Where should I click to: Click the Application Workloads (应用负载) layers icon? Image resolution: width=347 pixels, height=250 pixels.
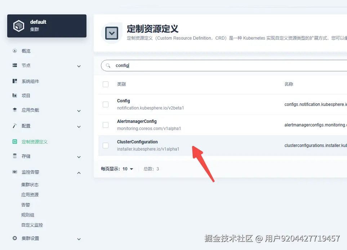pos(15,110)
